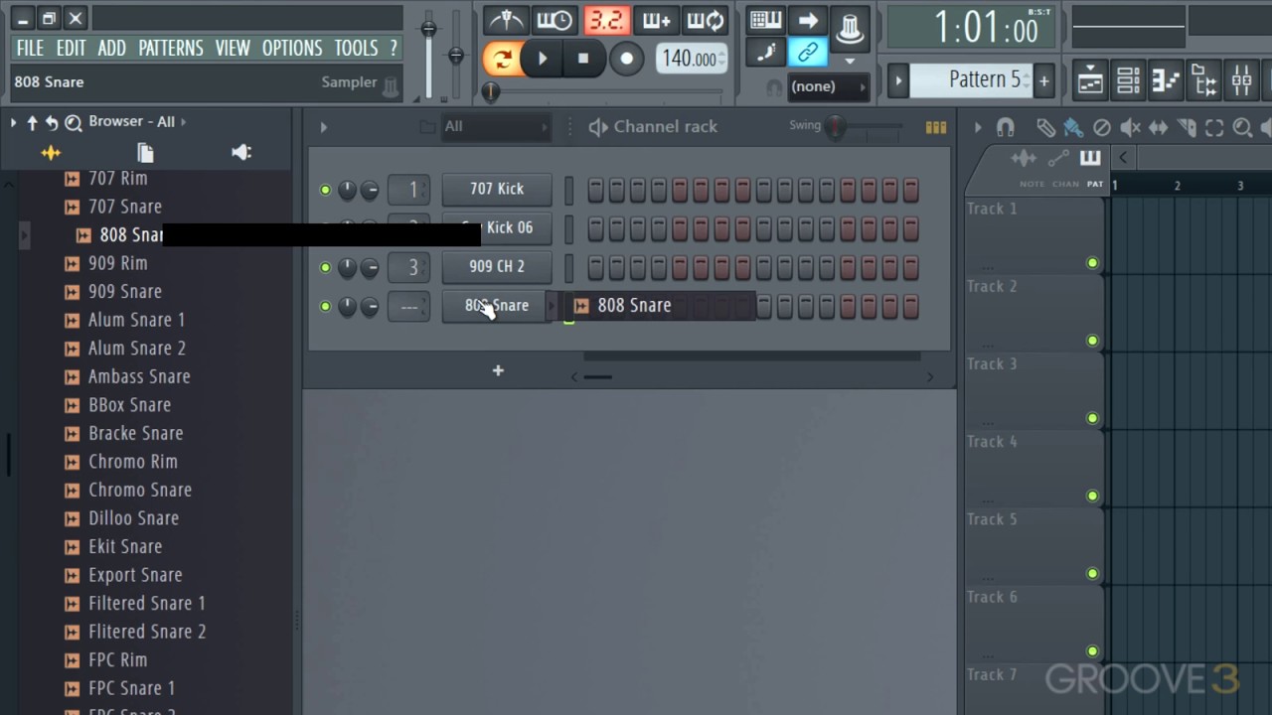
Task: Select the playlist mute speaker tool
Action: [x=1130, y=127]
